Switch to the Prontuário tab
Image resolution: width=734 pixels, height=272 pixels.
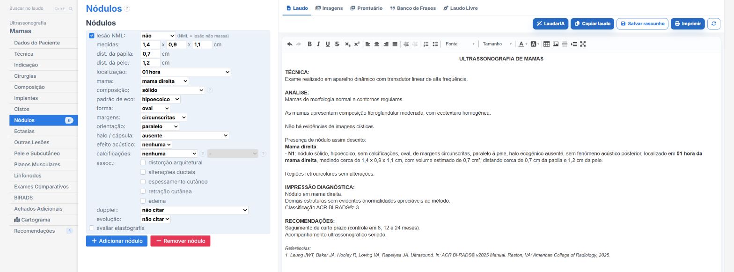367,8
